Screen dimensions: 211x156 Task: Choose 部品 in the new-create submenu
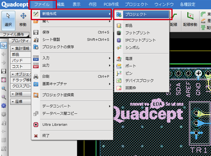(x=141, y=25)
